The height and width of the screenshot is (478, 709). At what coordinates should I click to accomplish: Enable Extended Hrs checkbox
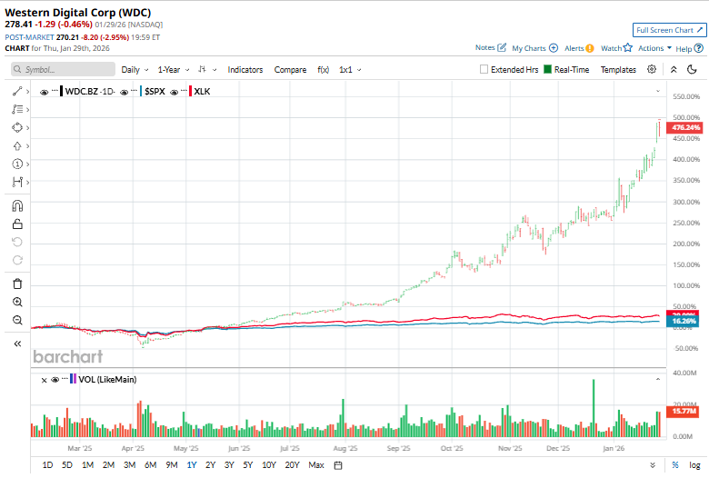(x=484, y=69)
